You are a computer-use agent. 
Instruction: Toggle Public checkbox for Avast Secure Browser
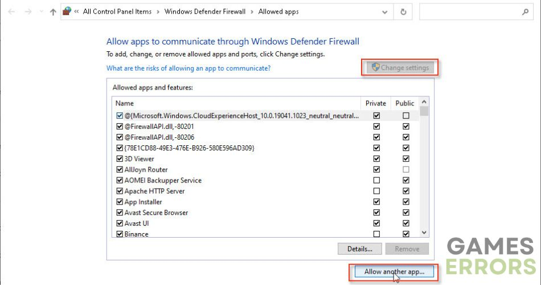coord(405,213)
